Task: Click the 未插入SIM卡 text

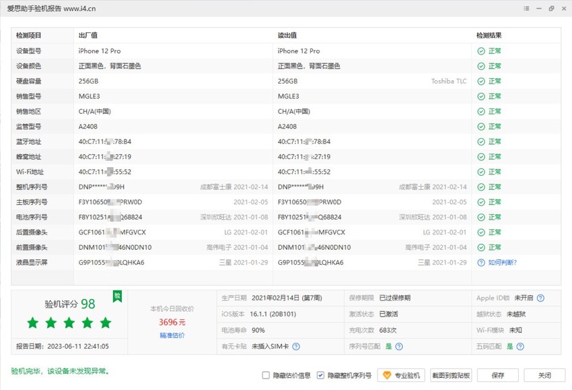Action: pyautogui.click(x=271, y=346)
